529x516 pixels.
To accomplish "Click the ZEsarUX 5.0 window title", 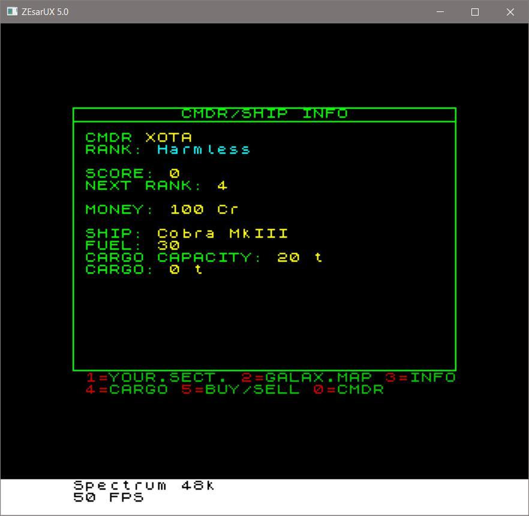I will [x=45, y=12].
